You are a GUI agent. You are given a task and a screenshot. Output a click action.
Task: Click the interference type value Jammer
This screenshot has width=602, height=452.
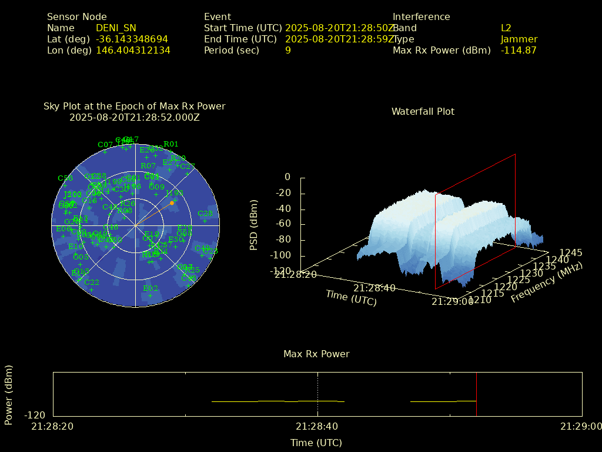pyautogui.click(x=519, y=39)
